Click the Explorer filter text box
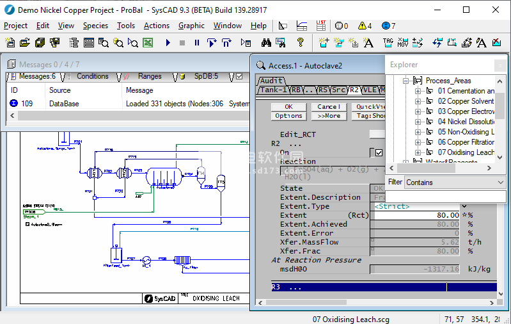The height and width of the screenshot is (324, 511). [445, 197]
